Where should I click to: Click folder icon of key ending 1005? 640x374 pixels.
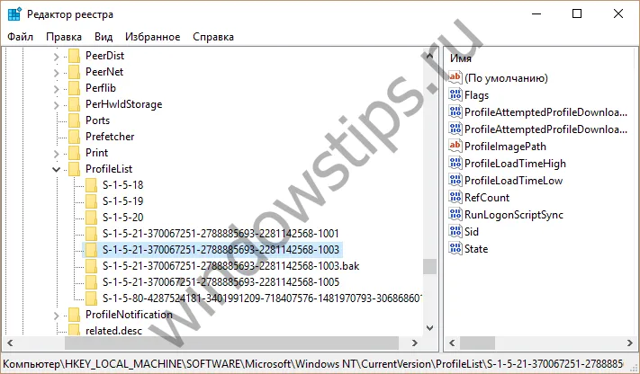coord(92,282)
